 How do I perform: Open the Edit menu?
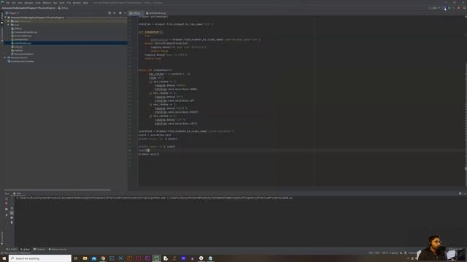point(13,3)
